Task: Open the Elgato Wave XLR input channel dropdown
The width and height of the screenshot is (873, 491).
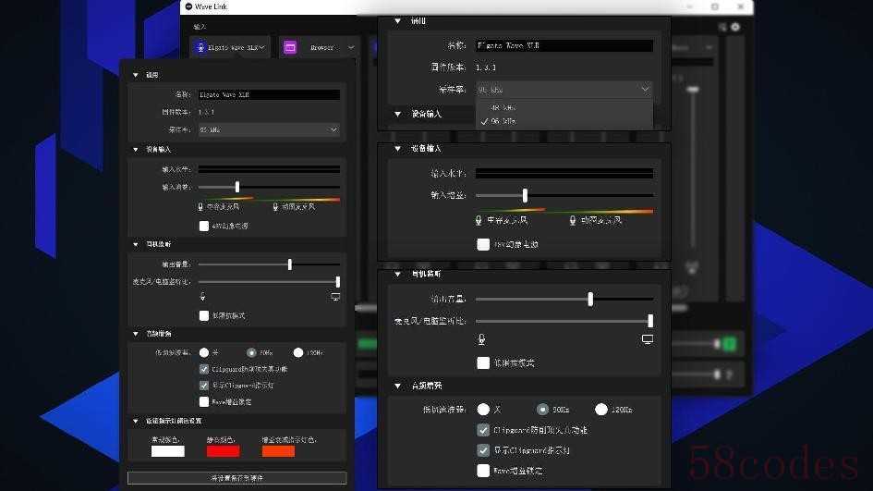Action: coord(261,47)
